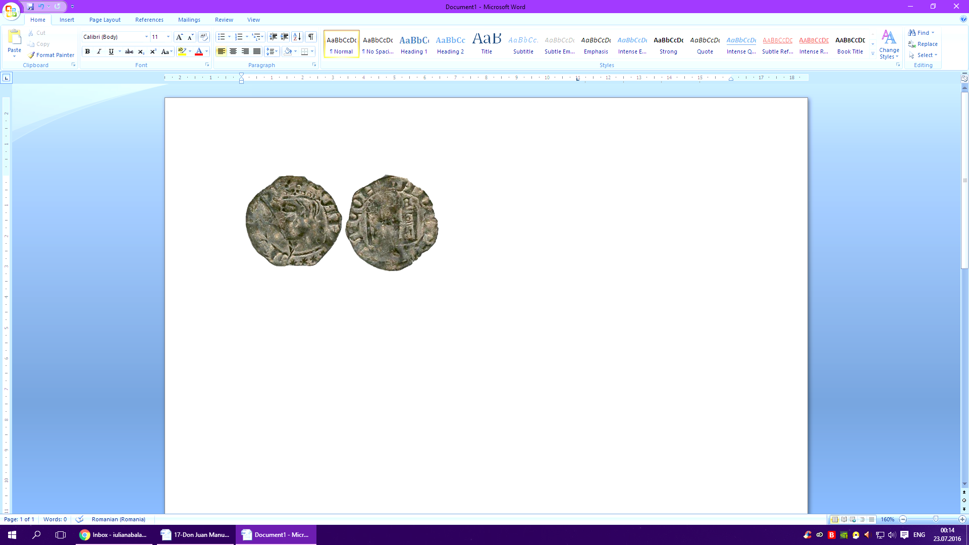Open the font size dropdown
969x545 pixels.
pos(168,37)
